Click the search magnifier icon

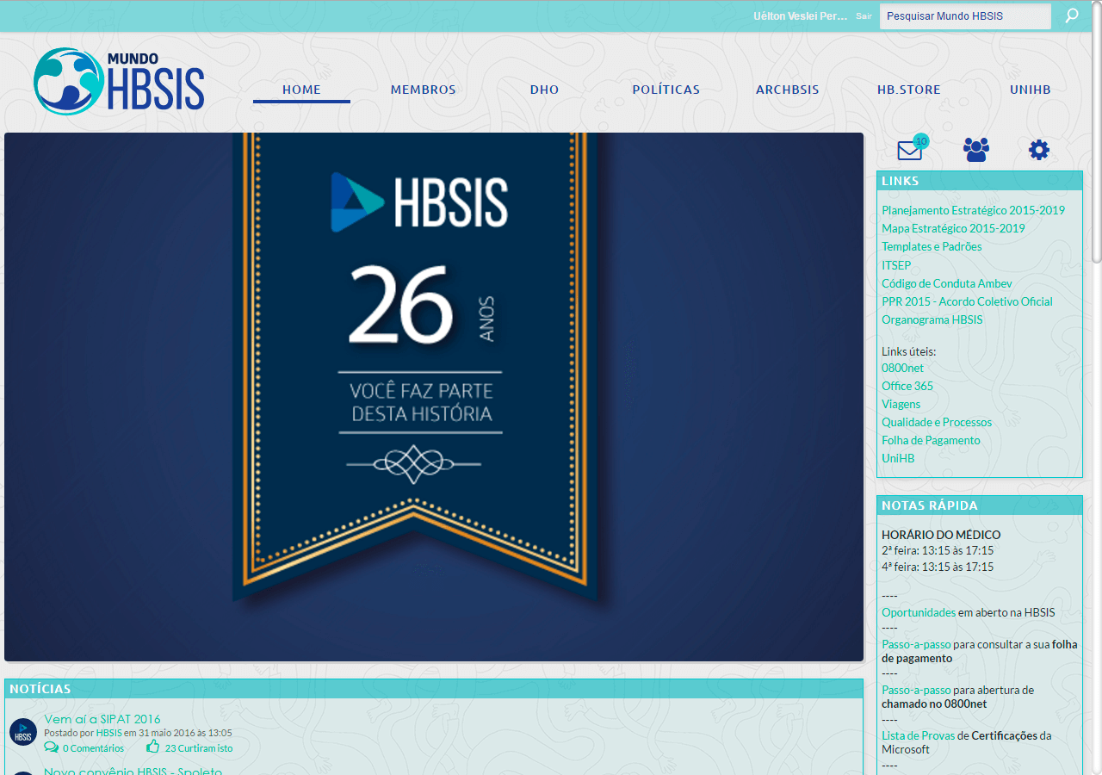(x=1072, y=15)
